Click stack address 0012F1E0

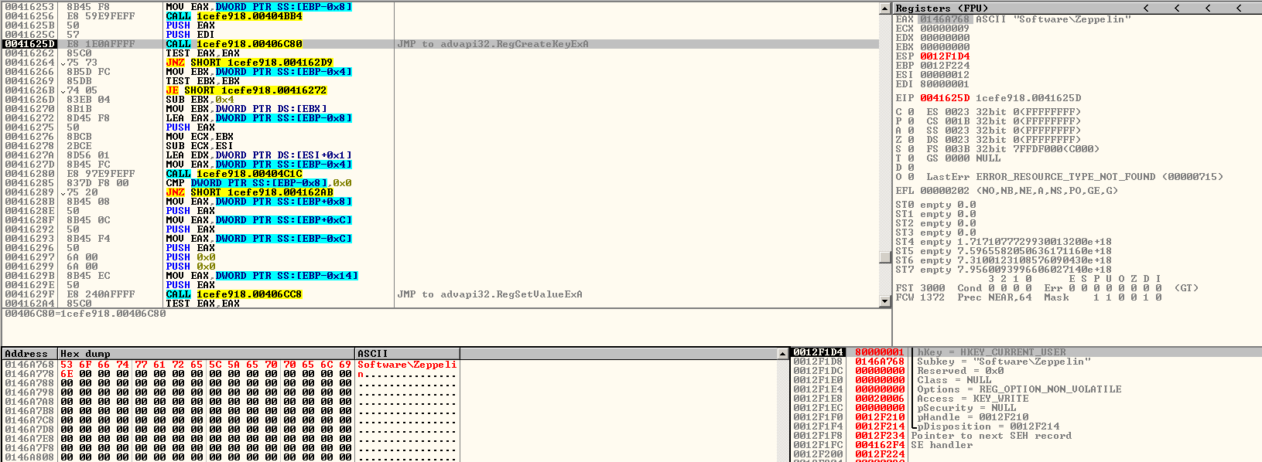pos(818,380)
